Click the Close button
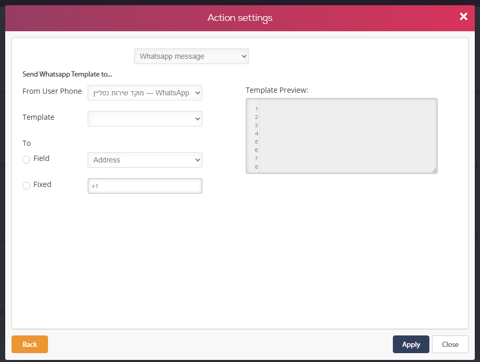 click(450, 344)
